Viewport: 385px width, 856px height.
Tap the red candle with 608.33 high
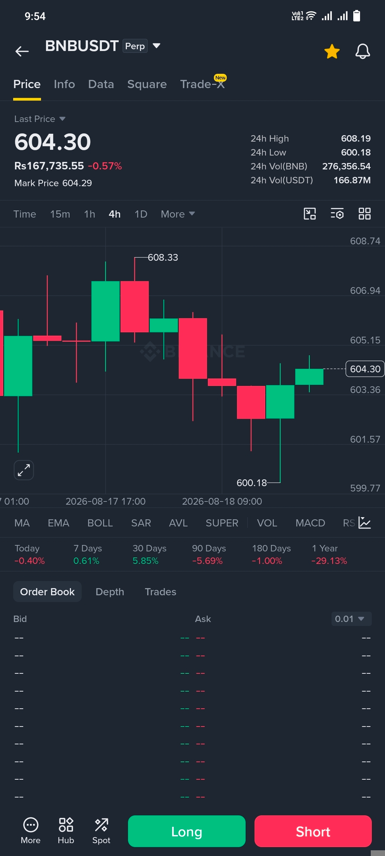(134, 307)
